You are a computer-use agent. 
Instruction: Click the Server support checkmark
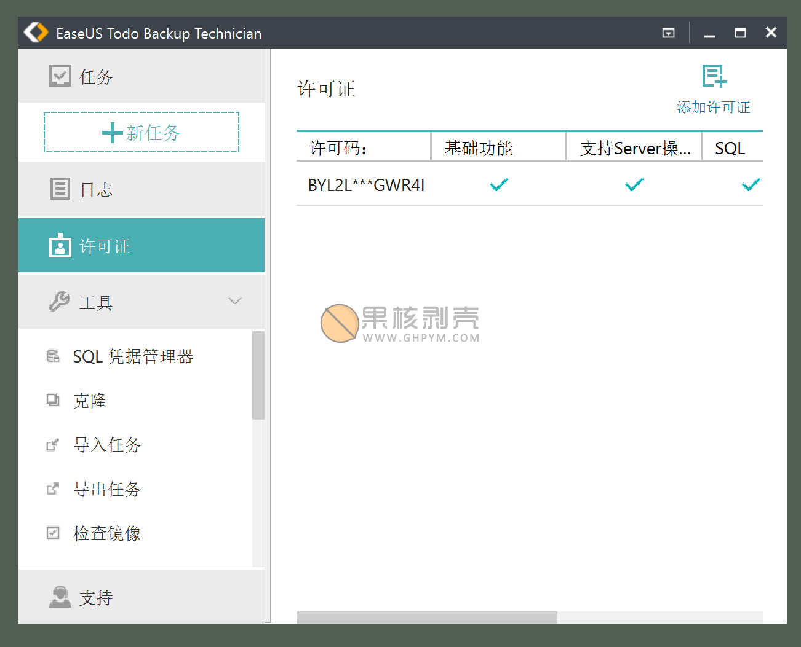(634, 184)
